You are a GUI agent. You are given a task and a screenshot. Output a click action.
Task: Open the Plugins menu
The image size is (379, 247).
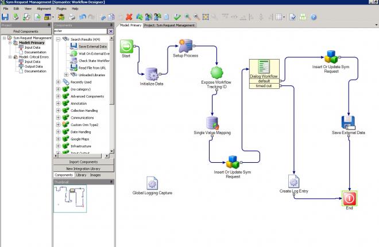(x=61, y=9)
